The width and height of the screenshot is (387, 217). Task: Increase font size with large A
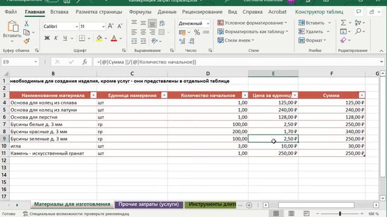[110, 26]
